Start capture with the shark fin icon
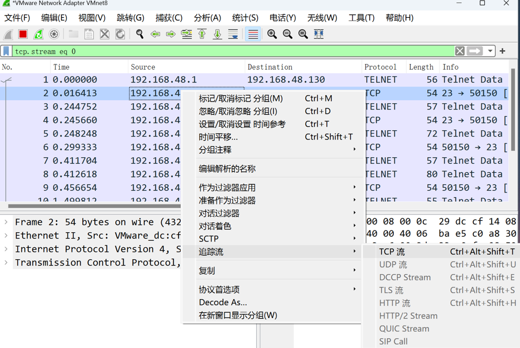520x348 pixels. tap(8, 34)
